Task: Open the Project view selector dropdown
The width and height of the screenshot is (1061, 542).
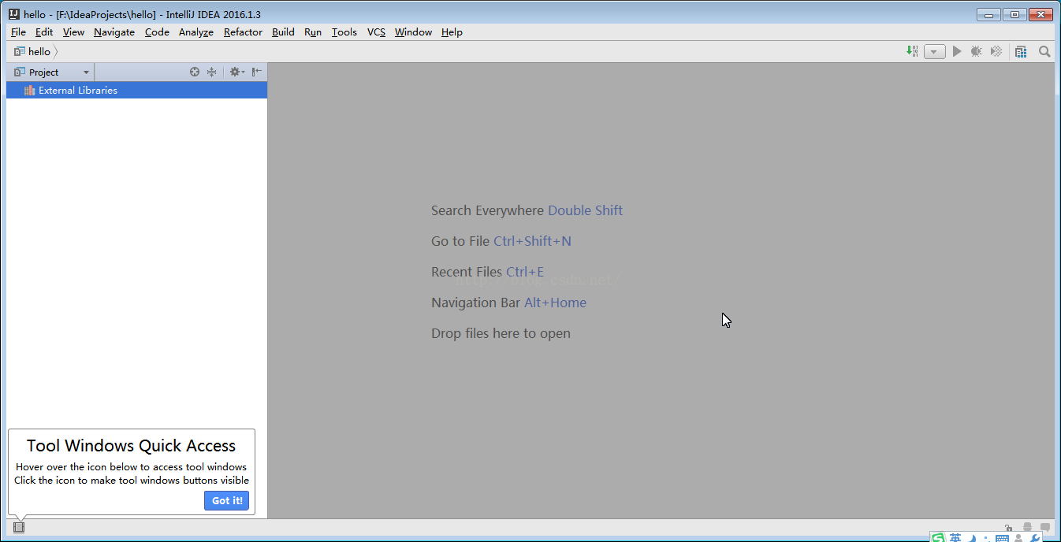Action: point(50,72)
